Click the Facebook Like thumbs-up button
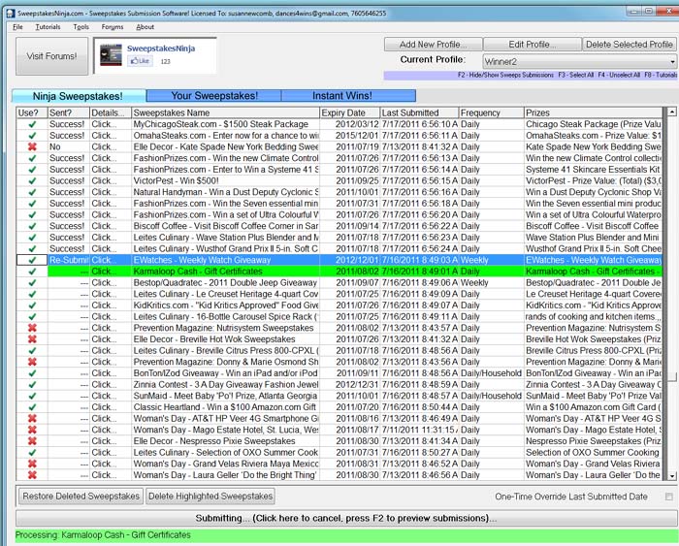This screenshot has height=546, width=679. coord(140,61)
